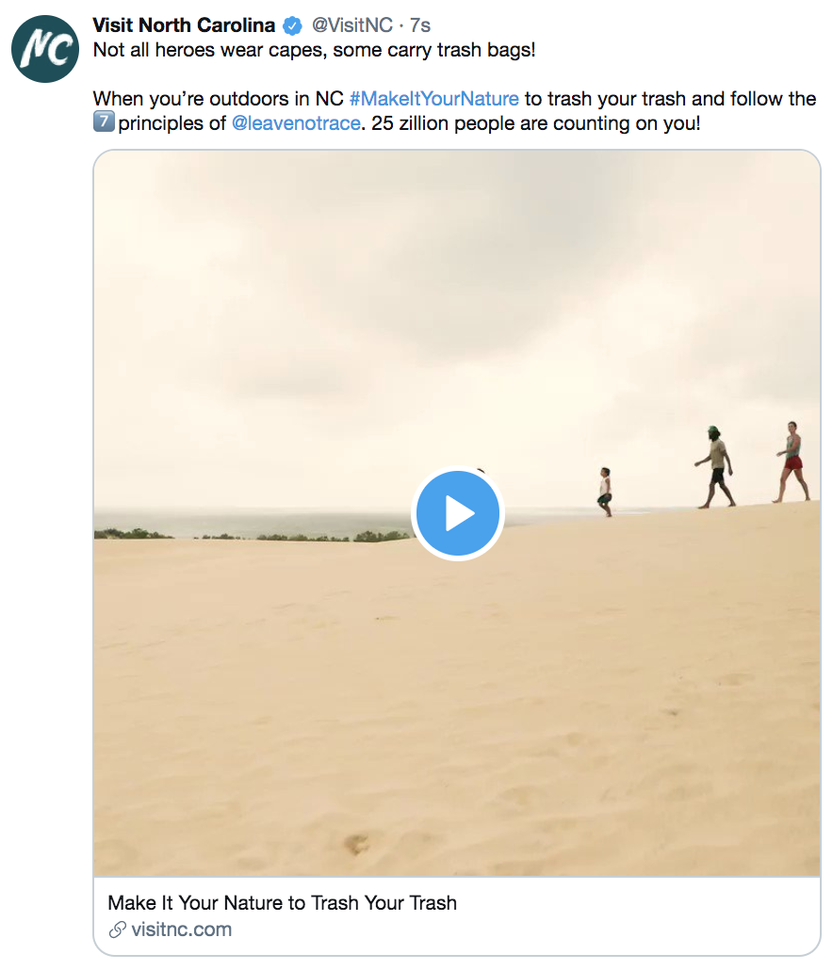833x970 pixels.
Task: Open the Visit North Carolina display name
Action: pos(184,25)
